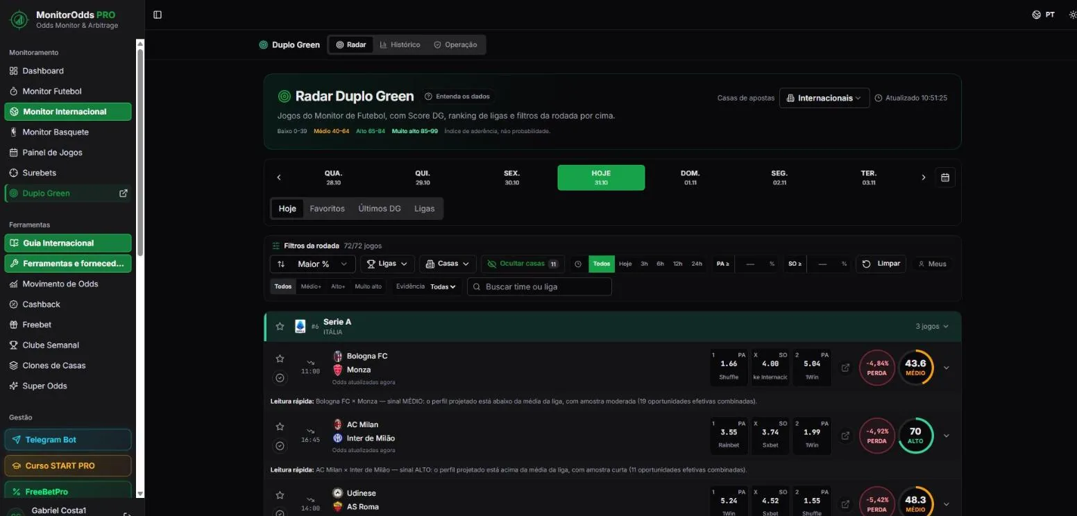Screen dimensions: 1077x516
Task: Star the Serie A league
Action: (x=280, y=326)
